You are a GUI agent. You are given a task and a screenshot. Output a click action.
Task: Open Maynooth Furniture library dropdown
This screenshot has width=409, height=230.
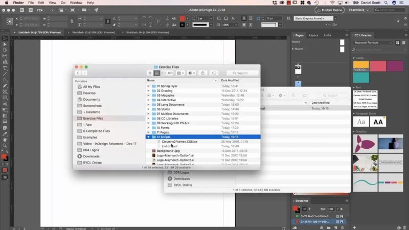373,42
